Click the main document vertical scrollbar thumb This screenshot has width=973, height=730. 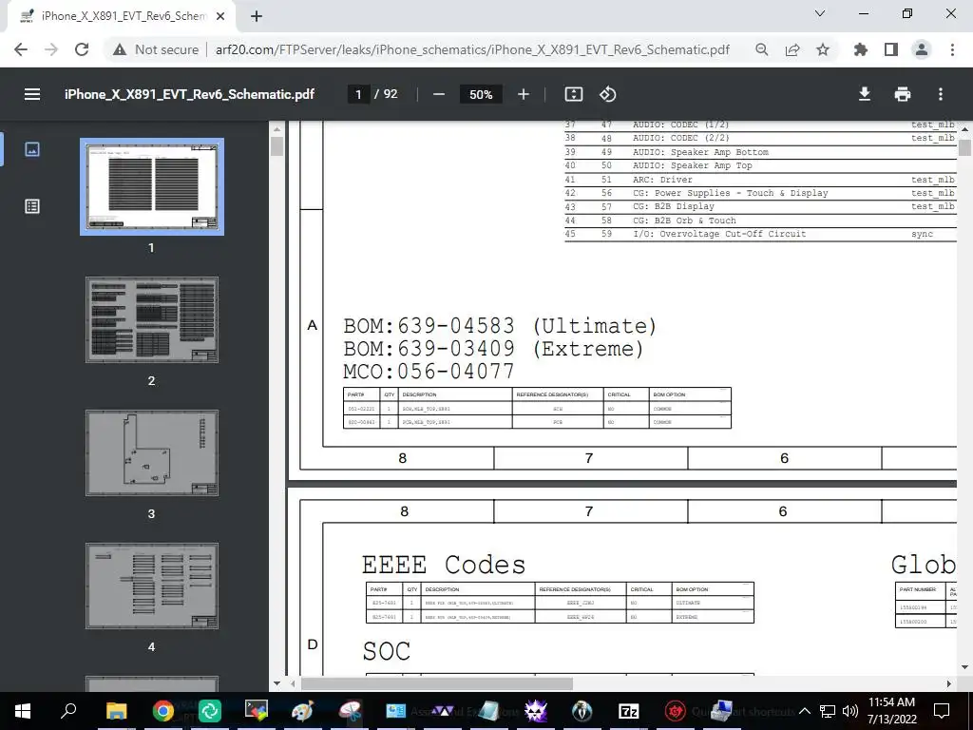(965, 147)
